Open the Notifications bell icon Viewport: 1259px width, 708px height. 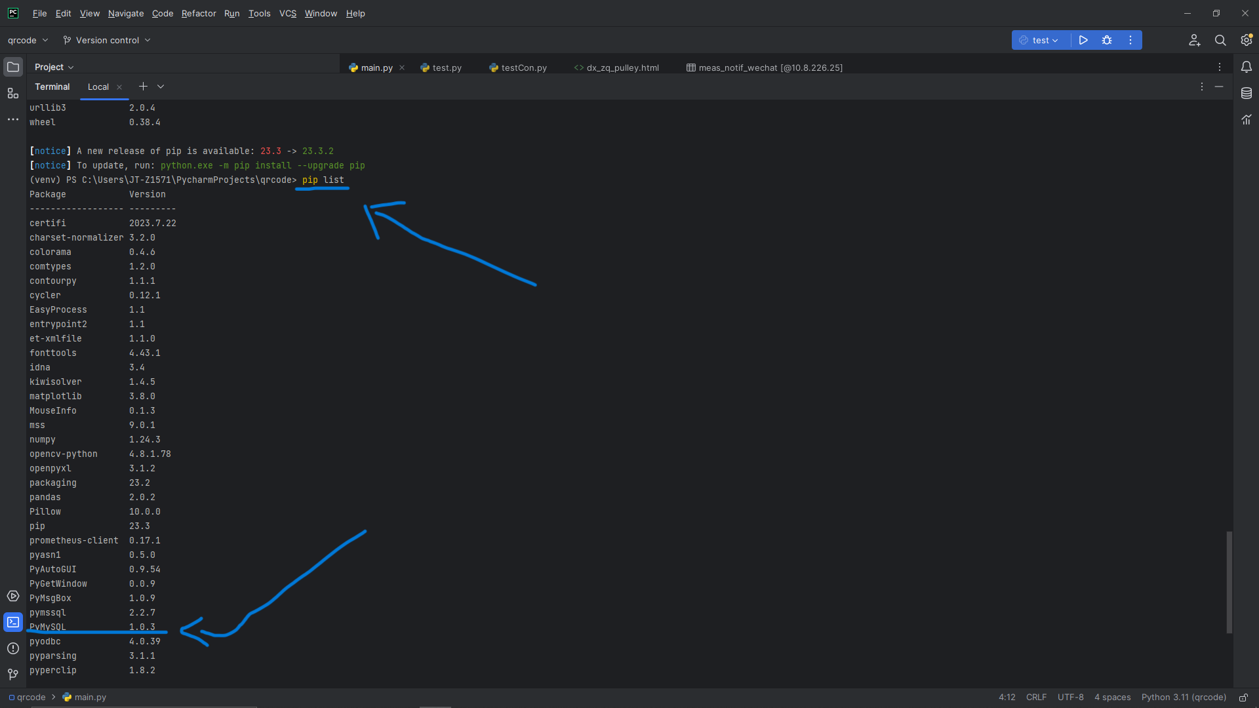(1247, 67)
